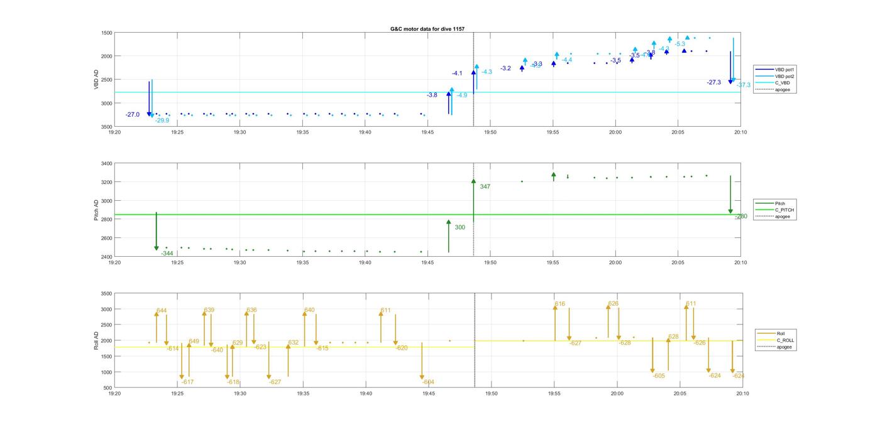
Task: Click the dark blue VBD pot1 legend line sample
Action: point(765,69)
